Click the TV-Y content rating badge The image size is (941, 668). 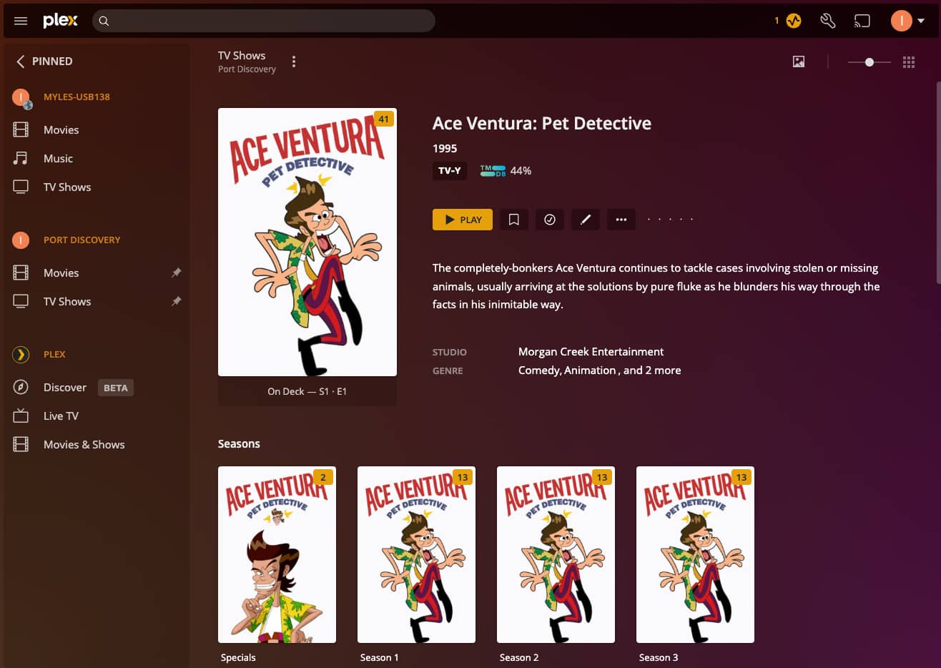pos(450,171)
